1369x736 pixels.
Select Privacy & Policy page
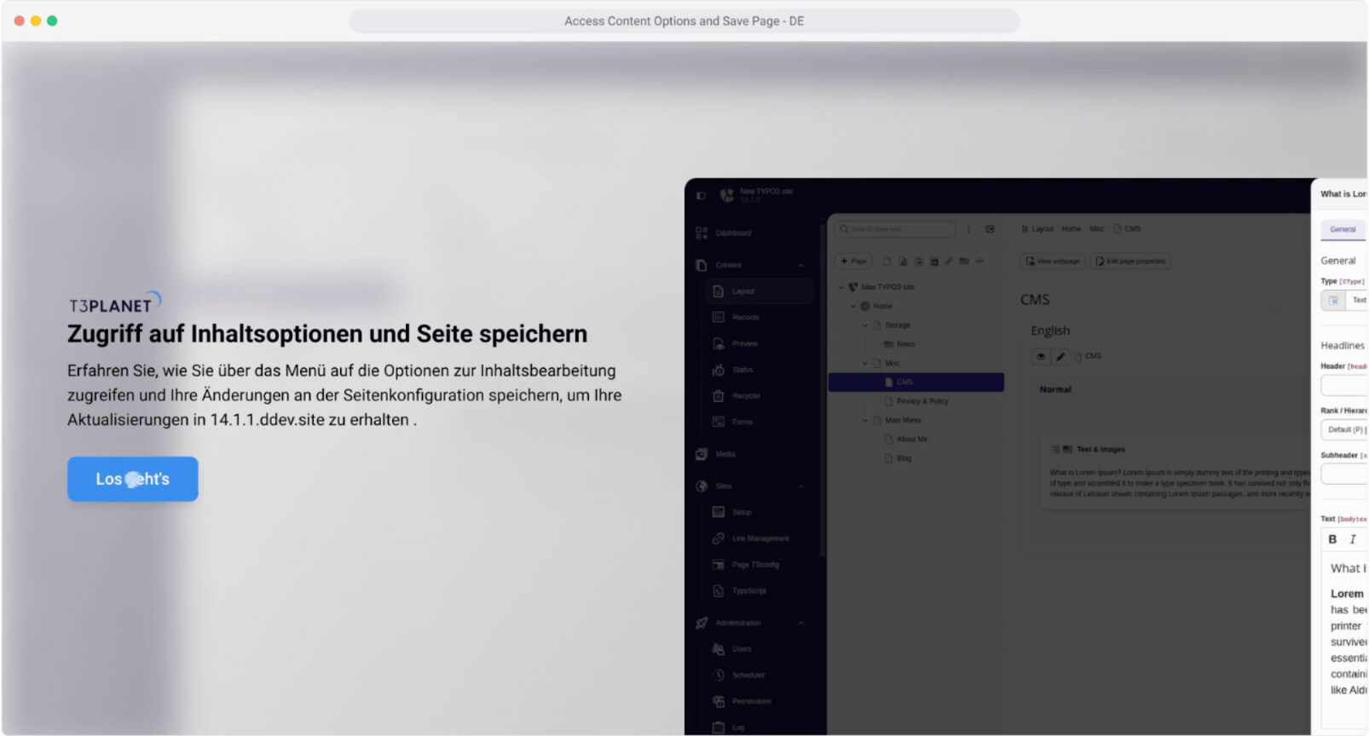916,401
